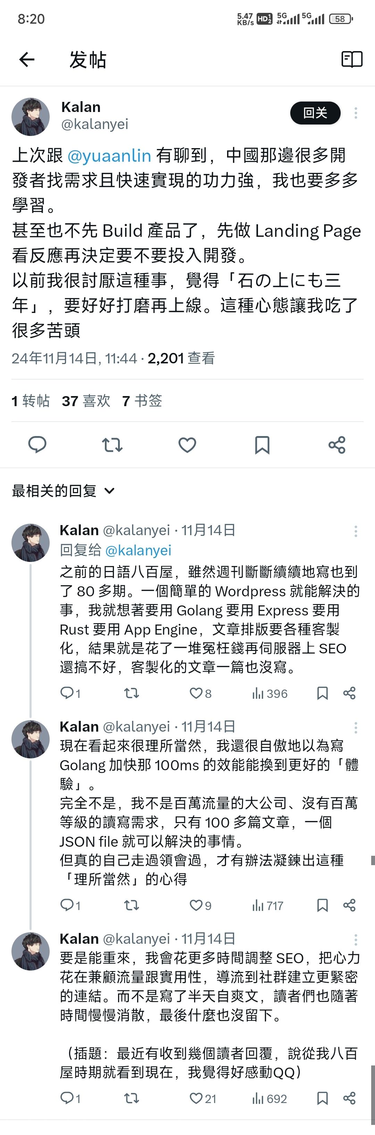Viewport: 375px width, 1135px height.
Task: Open the @yuaanlin mention link
Action: (109, 155)
